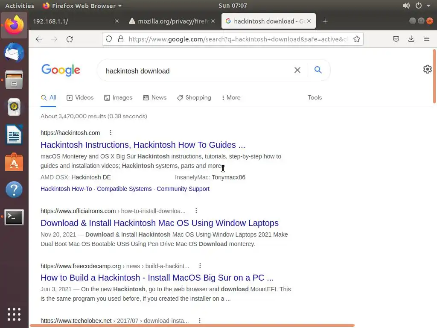Click the https://hackintosh.com URL text
Viewport: 437px width, 328px height.
click(x=70, y=133)
